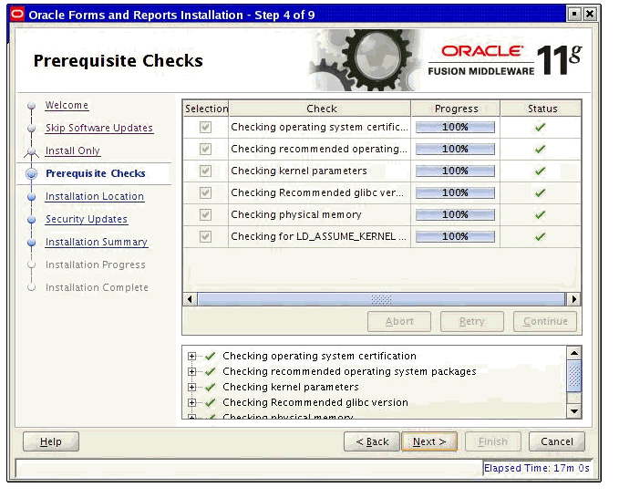
Task: Click progress bar for kernel parameters check
Action: [x=455, y=171]
